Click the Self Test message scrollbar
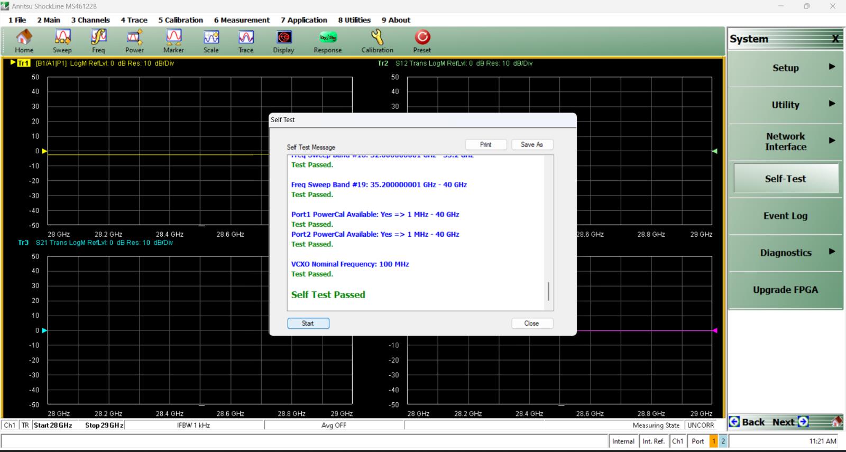Screen dimensions: 846x452 coord(548,291)
